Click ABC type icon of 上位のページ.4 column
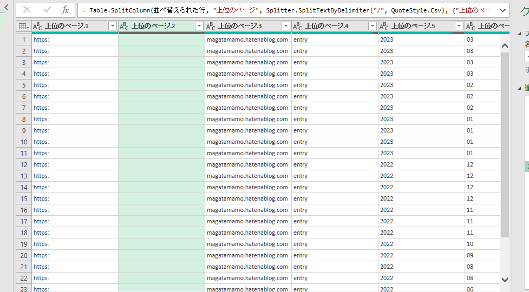The width and height of the screenshot is (529, 292). click(x=297, y=26)
